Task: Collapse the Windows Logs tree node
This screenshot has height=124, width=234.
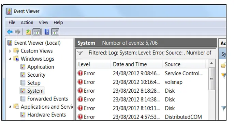Action: point(10,59)
